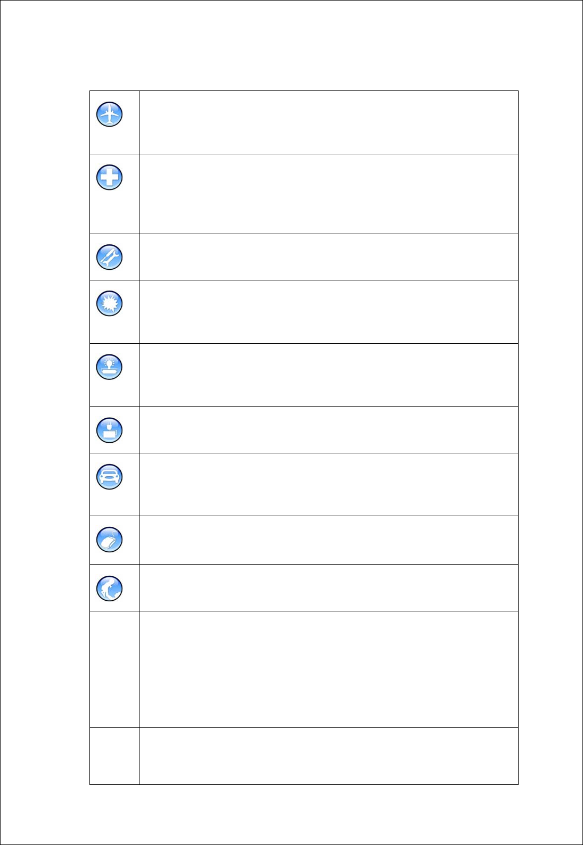The image size is (583, 845).
Task: Select the glowing light bulb icon
Action: (x=110, y=367)
